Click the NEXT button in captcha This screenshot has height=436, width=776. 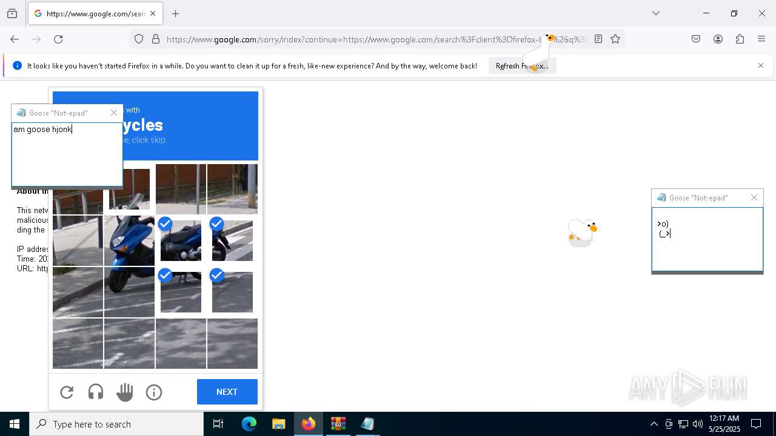click(x=227, y=392)
